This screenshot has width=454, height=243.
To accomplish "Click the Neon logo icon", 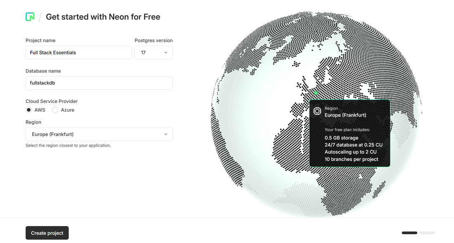I will click(x=30, y=17).
